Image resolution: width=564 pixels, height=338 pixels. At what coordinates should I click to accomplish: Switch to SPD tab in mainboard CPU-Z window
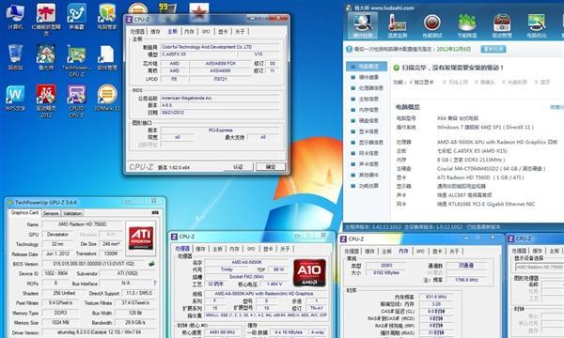click(x=206, y=32)
